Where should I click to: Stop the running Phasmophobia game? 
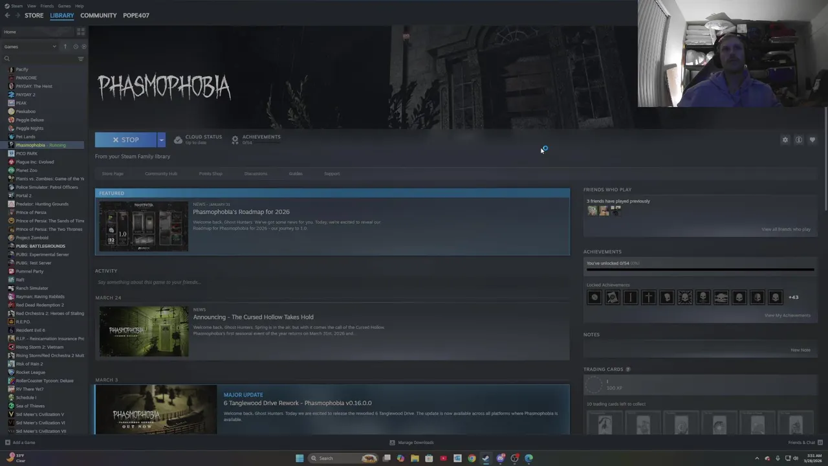[125, 140]
